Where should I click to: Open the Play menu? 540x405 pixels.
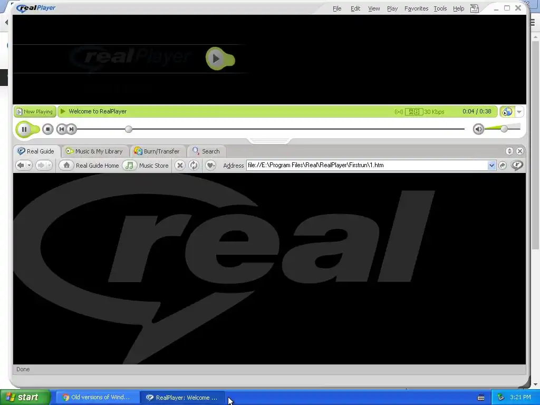pyautogui.click(x=392, y=8)
